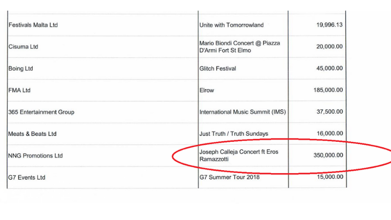
Task: Select the Glitch Festival event text
Action: coord(217,68)
